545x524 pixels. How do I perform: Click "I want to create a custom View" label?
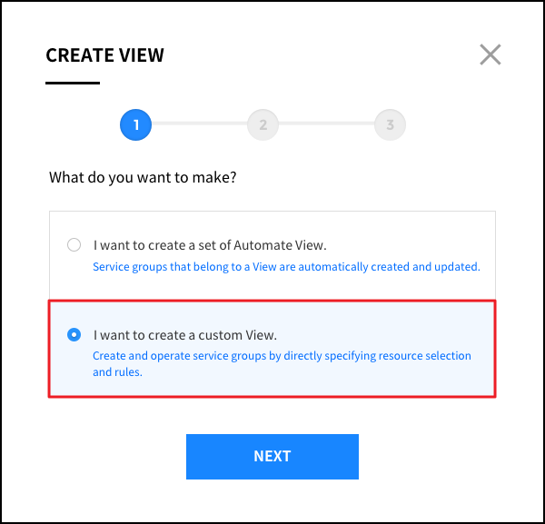(x=184, y=335)
